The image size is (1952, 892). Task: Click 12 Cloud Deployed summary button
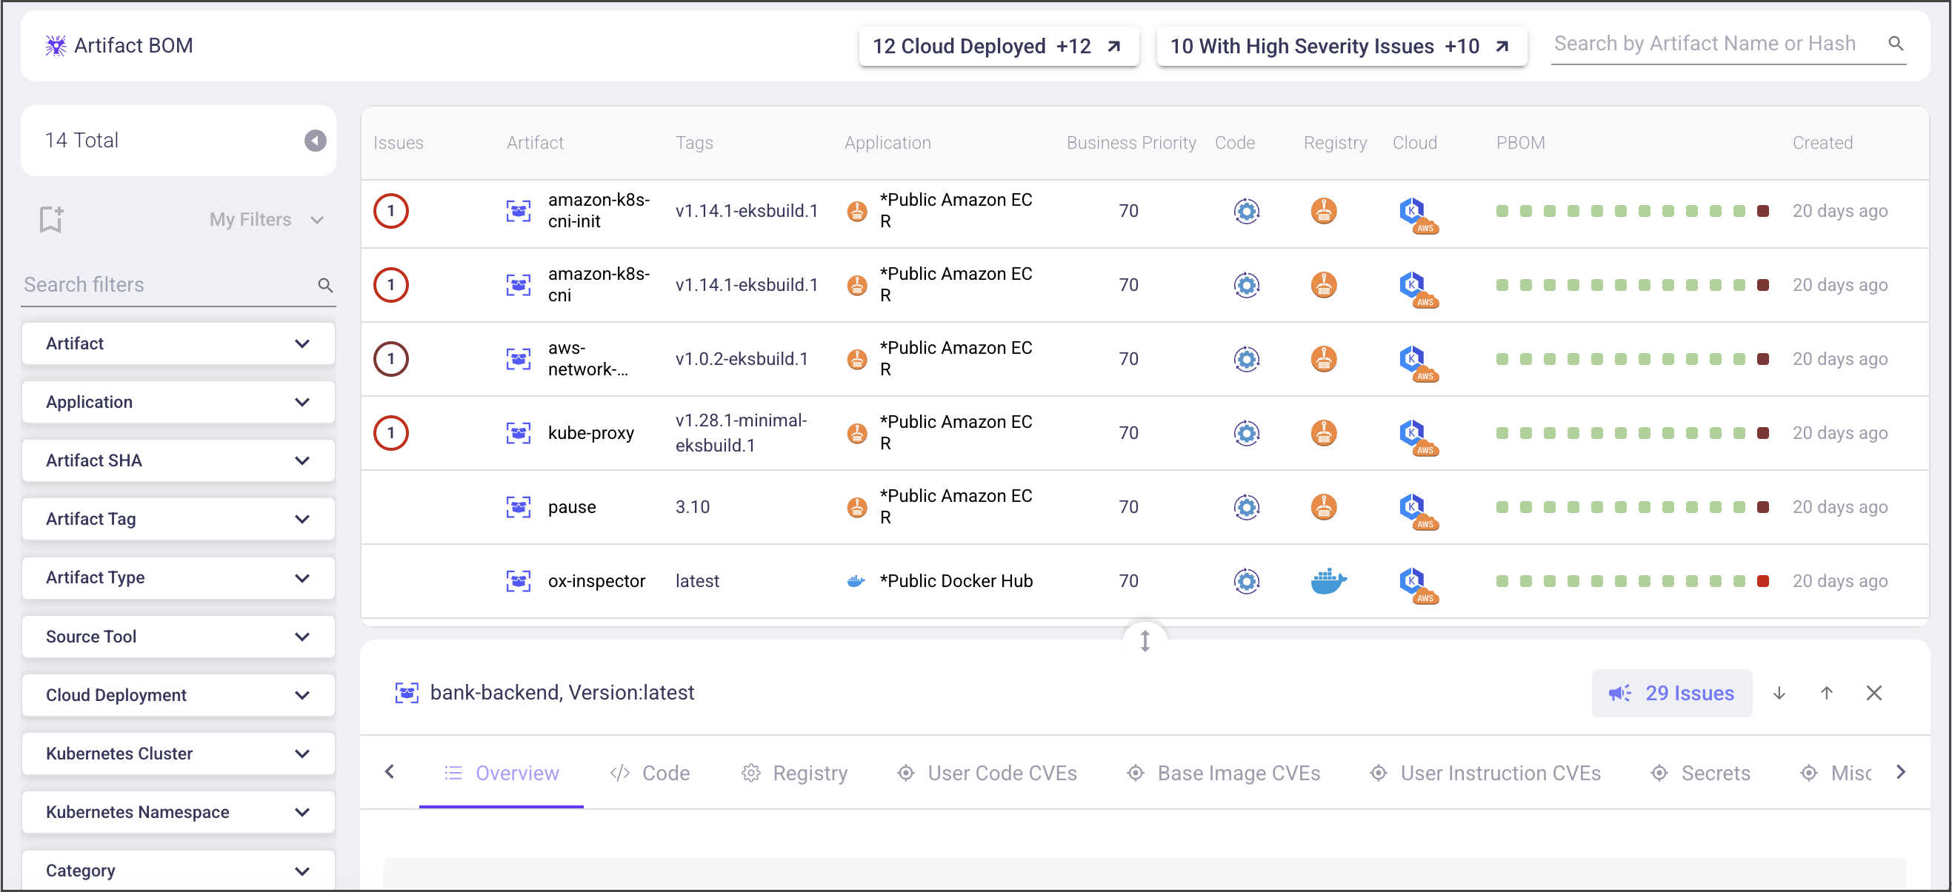(x=998, y=46)
